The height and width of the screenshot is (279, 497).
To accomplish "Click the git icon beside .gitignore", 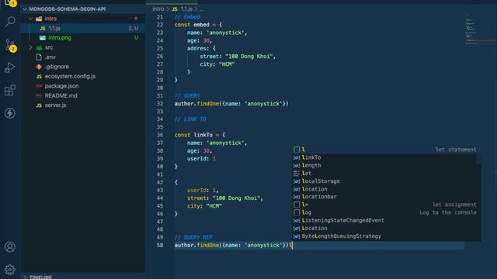I will click(39, 67).
